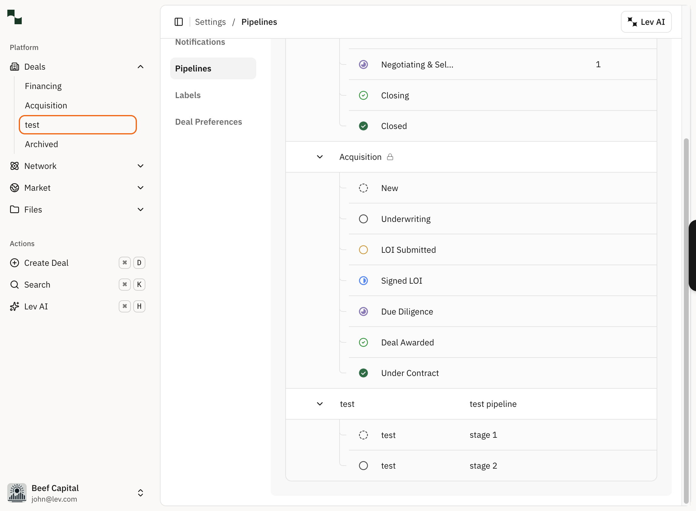Toggle the sidebar panel collapse icon
The width and height of the screenshot is (696, 511).
tap(179, 22)
